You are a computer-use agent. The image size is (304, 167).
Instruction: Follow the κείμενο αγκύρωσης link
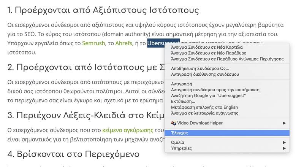click(128, 130)
